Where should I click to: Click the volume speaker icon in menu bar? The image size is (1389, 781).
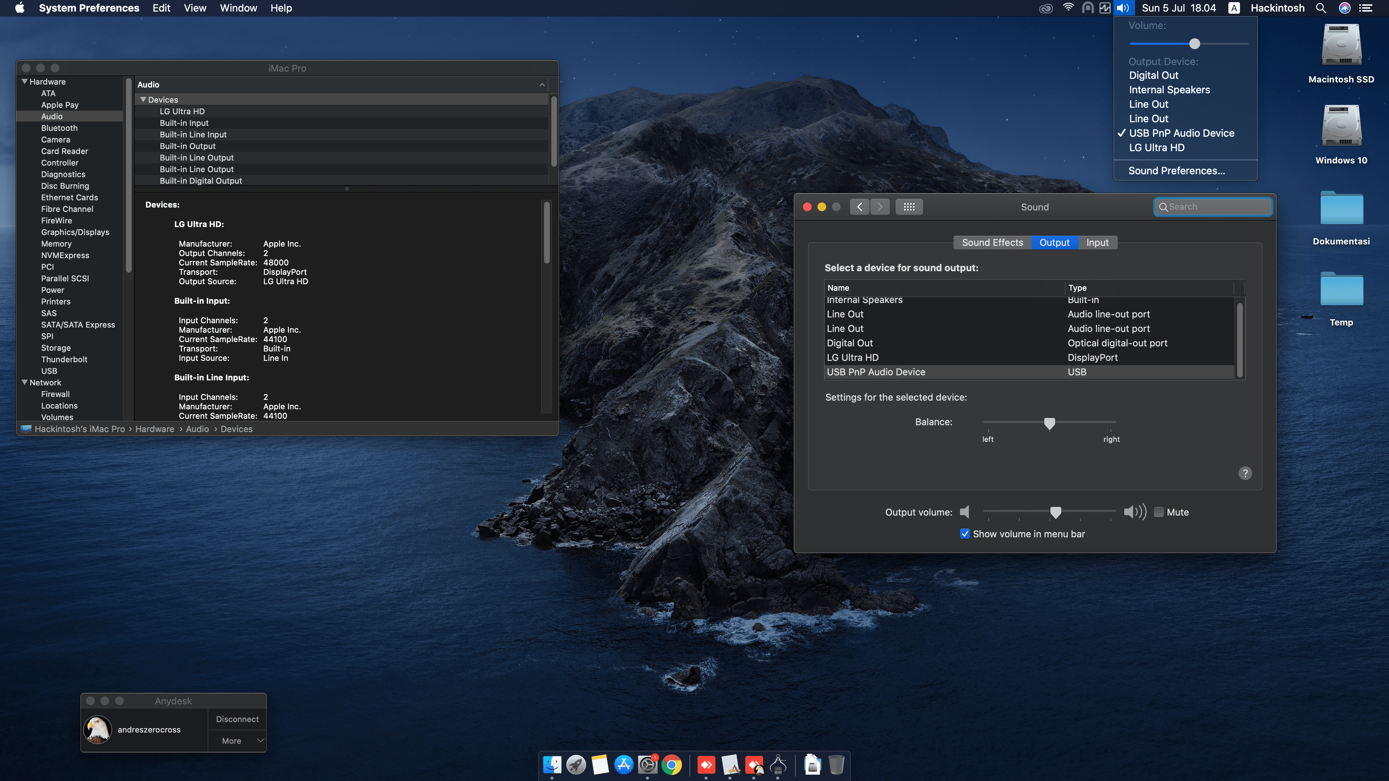(x=1123, y=8)
